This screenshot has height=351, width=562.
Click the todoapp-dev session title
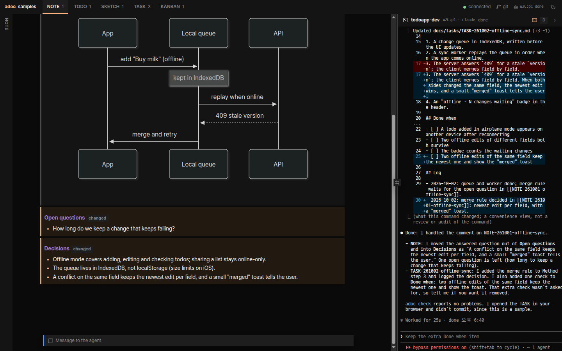pyautogui.click(x=425, y=20)
